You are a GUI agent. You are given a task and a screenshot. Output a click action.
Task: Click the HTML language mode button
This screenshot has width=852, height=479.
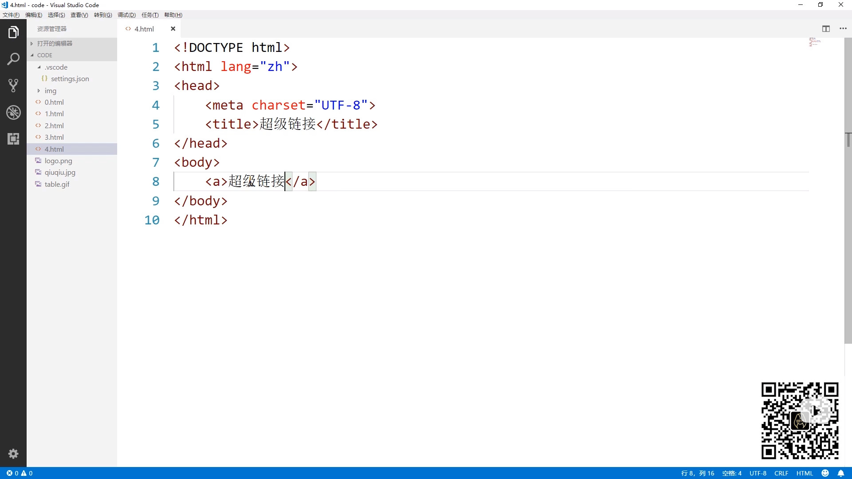[804, 473]
